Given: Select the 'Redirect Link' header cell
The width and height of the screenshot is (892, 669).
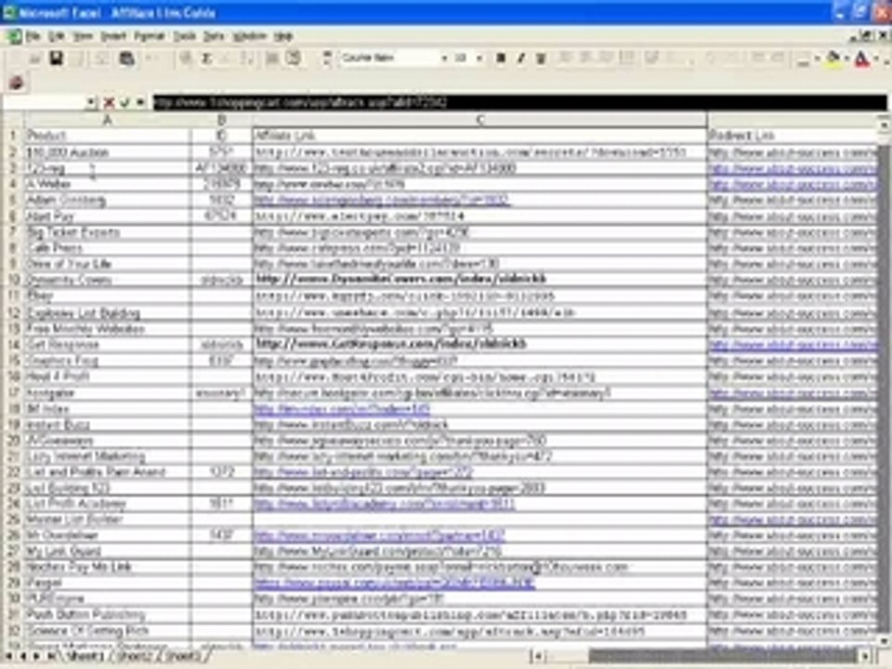Looking at the screenshot, I should click(x=793, y=136).
